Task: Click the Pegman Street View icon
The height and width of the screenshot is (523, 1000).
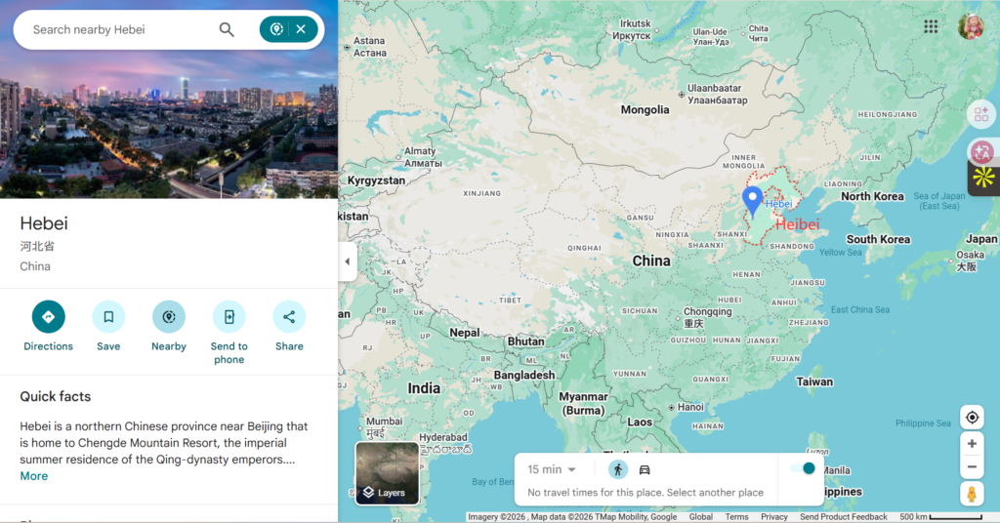Action: 971,494
